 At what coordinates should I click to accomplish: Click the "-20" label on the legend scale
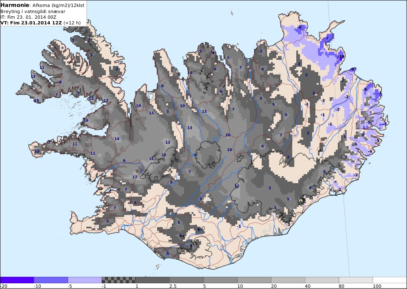tap(4, 286)
